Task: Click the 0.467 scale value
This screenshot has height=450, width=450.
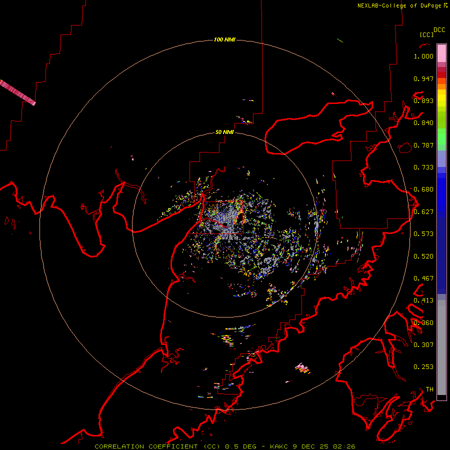Action: click(423, 278)
